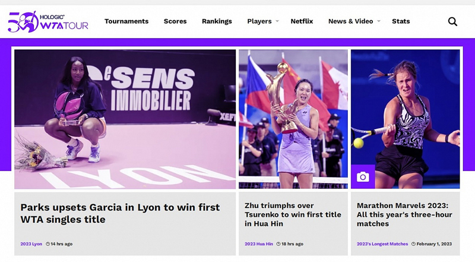Go to the Scores page

(x=175, y=21)
